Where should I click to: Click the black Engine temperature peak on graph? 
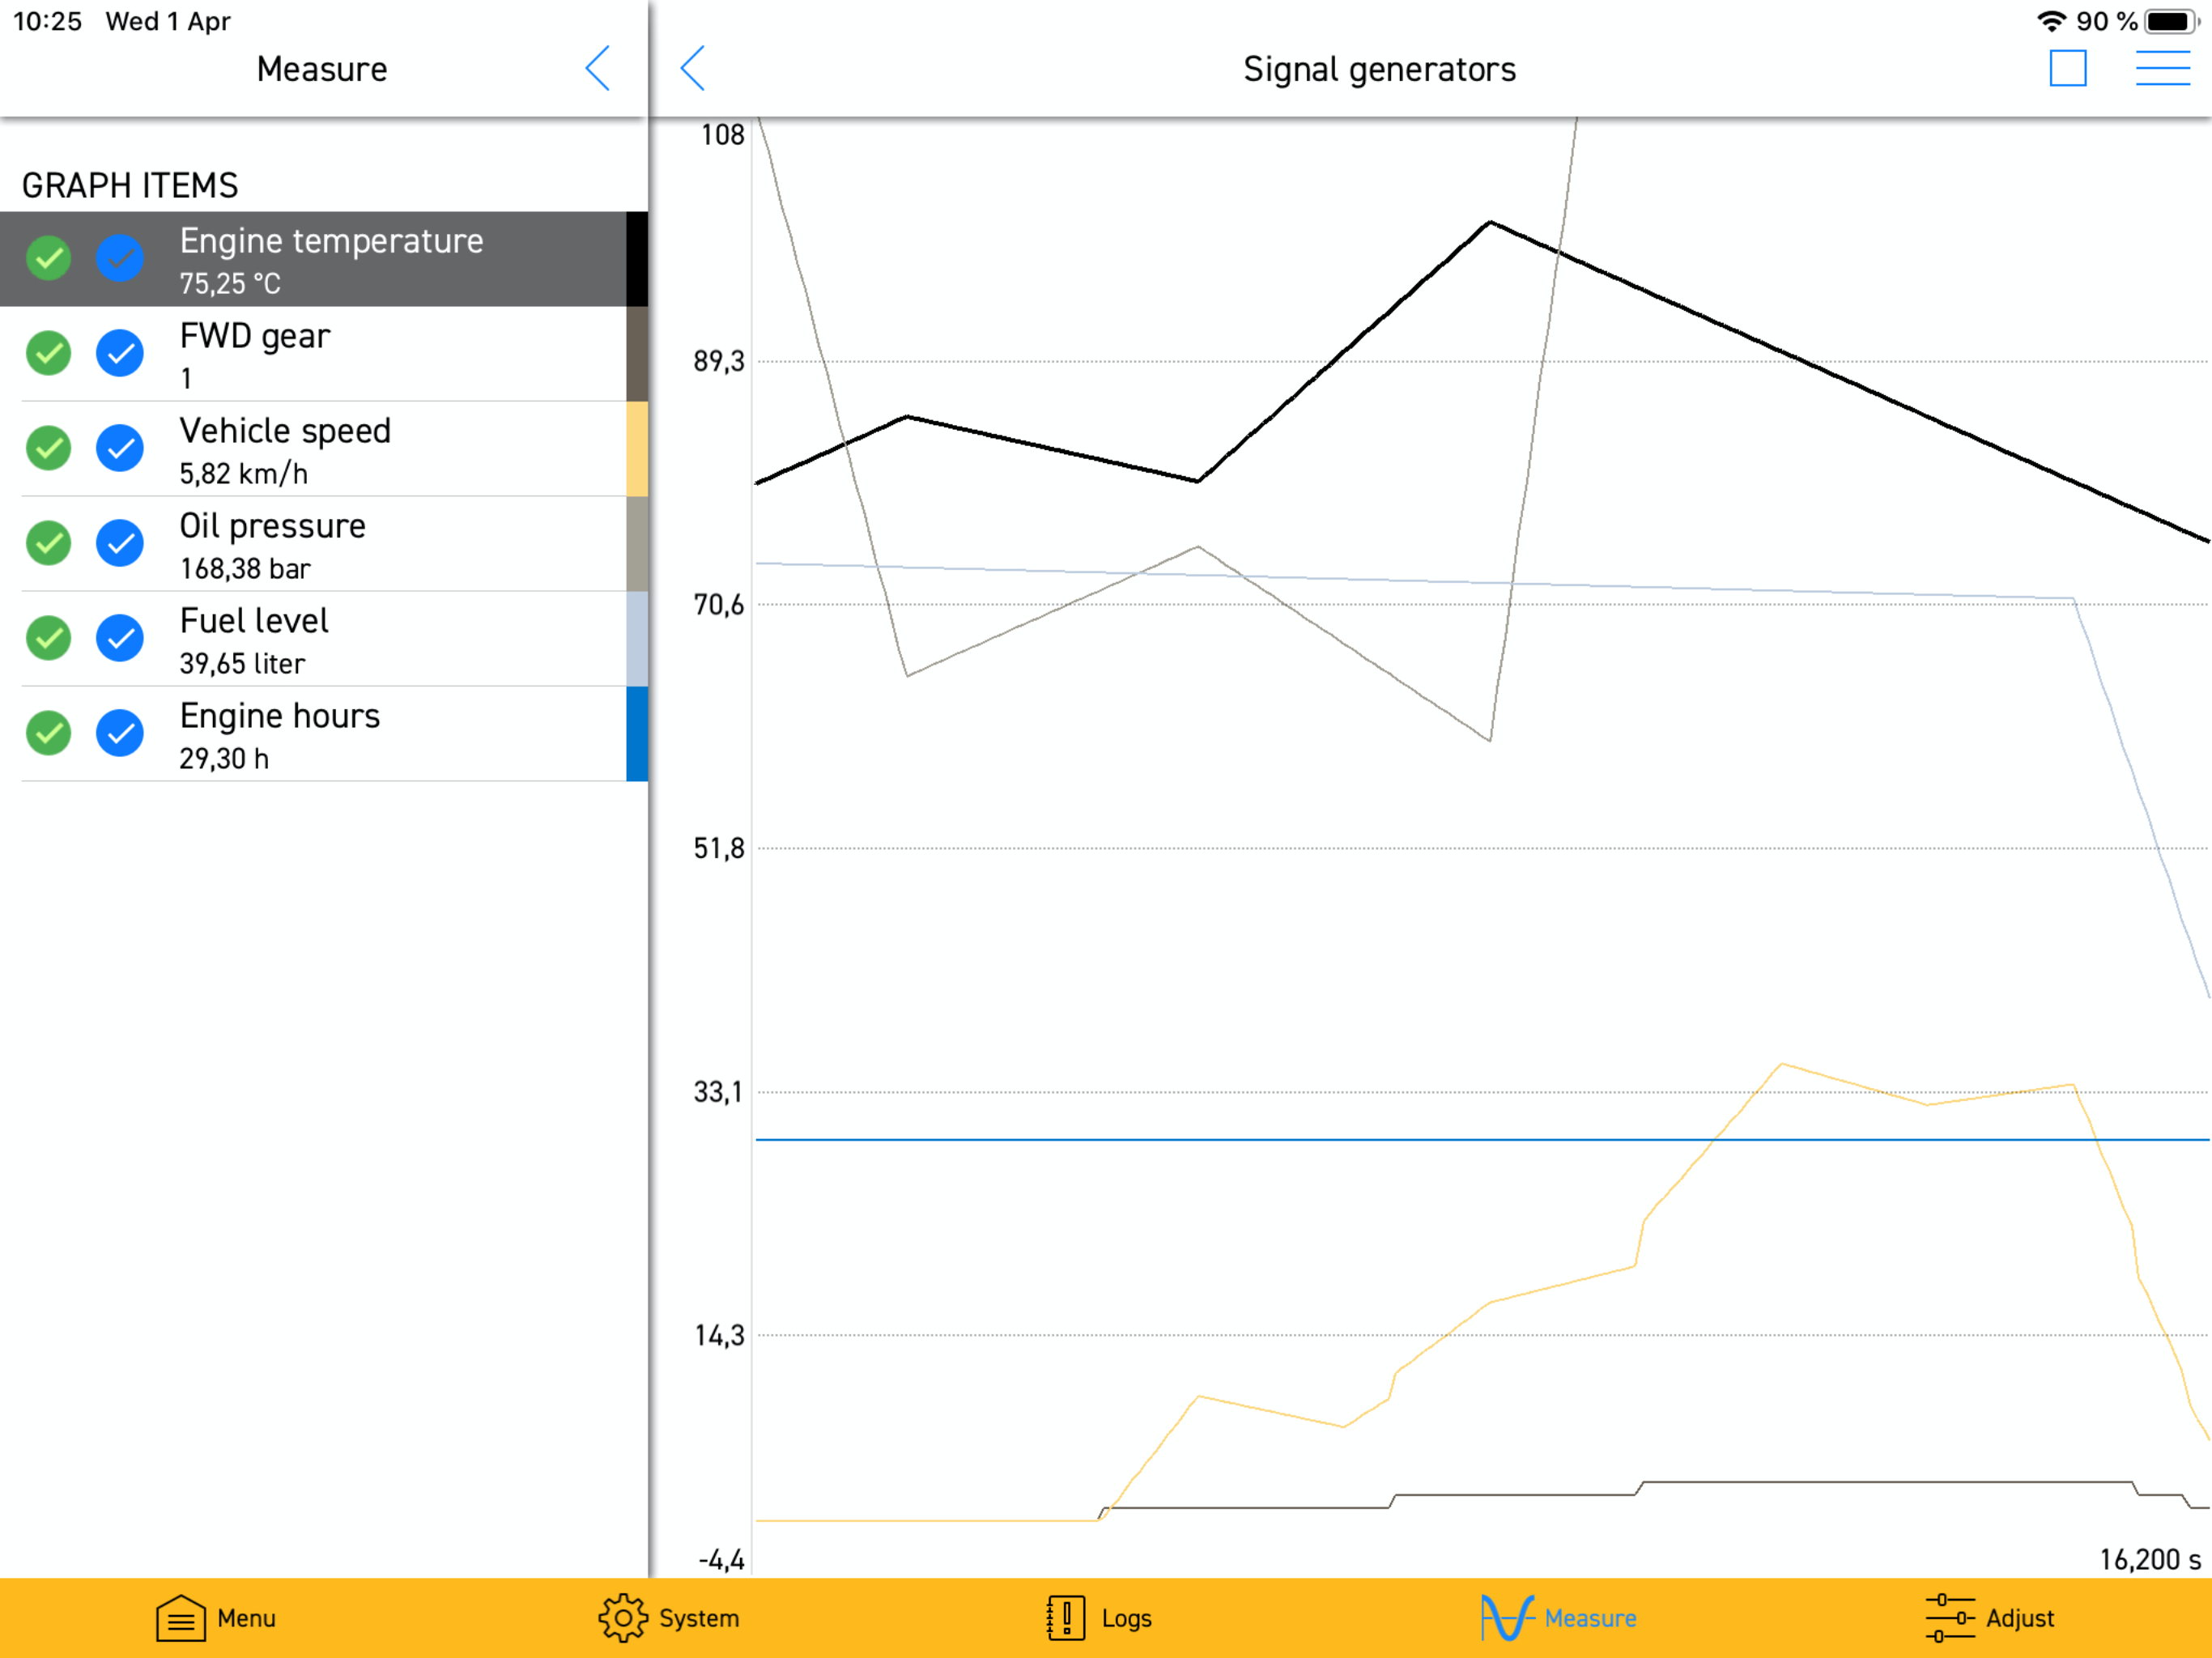tap(1490, 222)
